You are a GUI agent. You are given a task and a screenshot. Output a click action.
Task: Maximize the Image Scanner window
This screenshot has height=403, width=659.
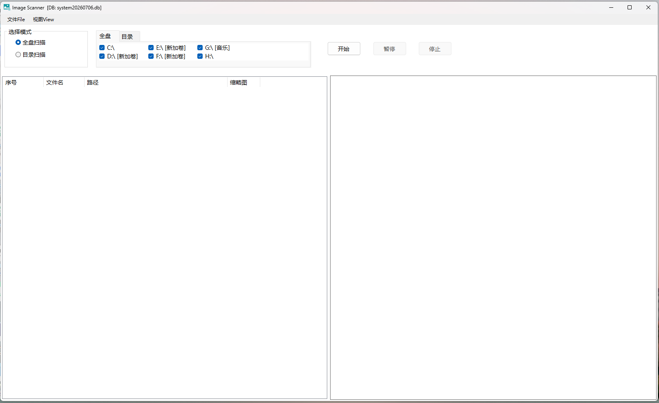point(630,7)
